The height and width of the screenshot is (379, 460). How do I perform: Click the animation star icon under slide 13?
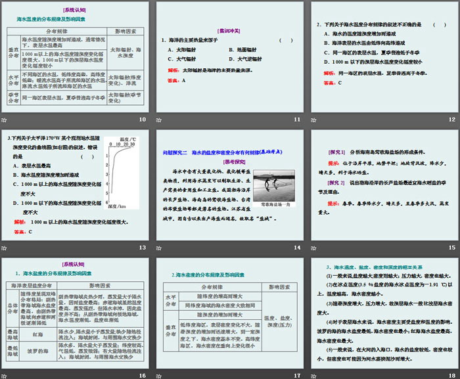[x=5, y=247]
